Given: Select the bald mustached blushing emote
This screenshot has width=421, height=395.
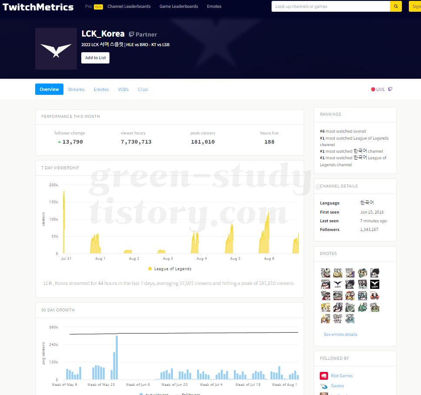Looking at the screenshot, I should (x=375, y=295).
